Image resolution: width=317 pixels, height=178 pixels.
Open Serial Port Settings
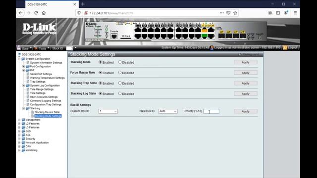pos(41,74)
